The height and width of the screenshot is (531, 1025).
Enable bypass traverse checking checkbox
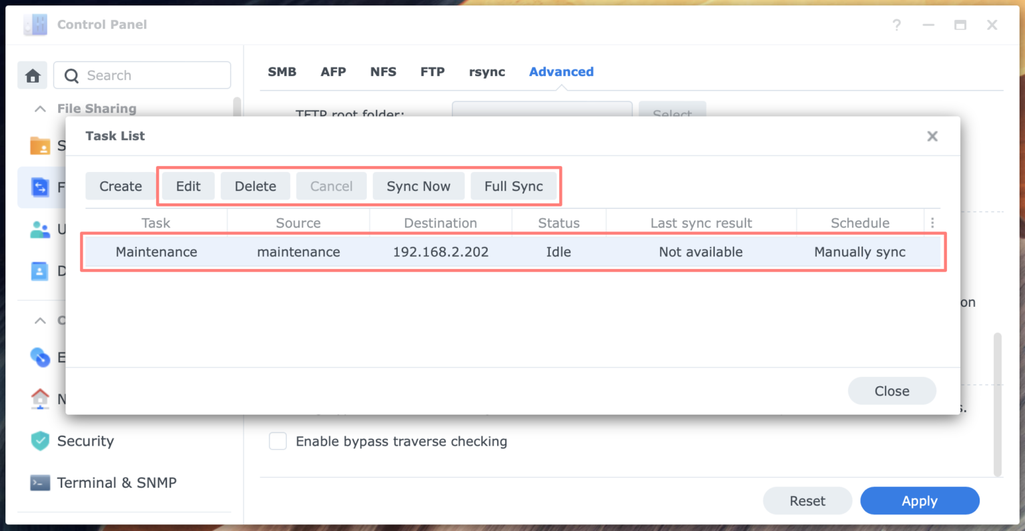[278, 441]
